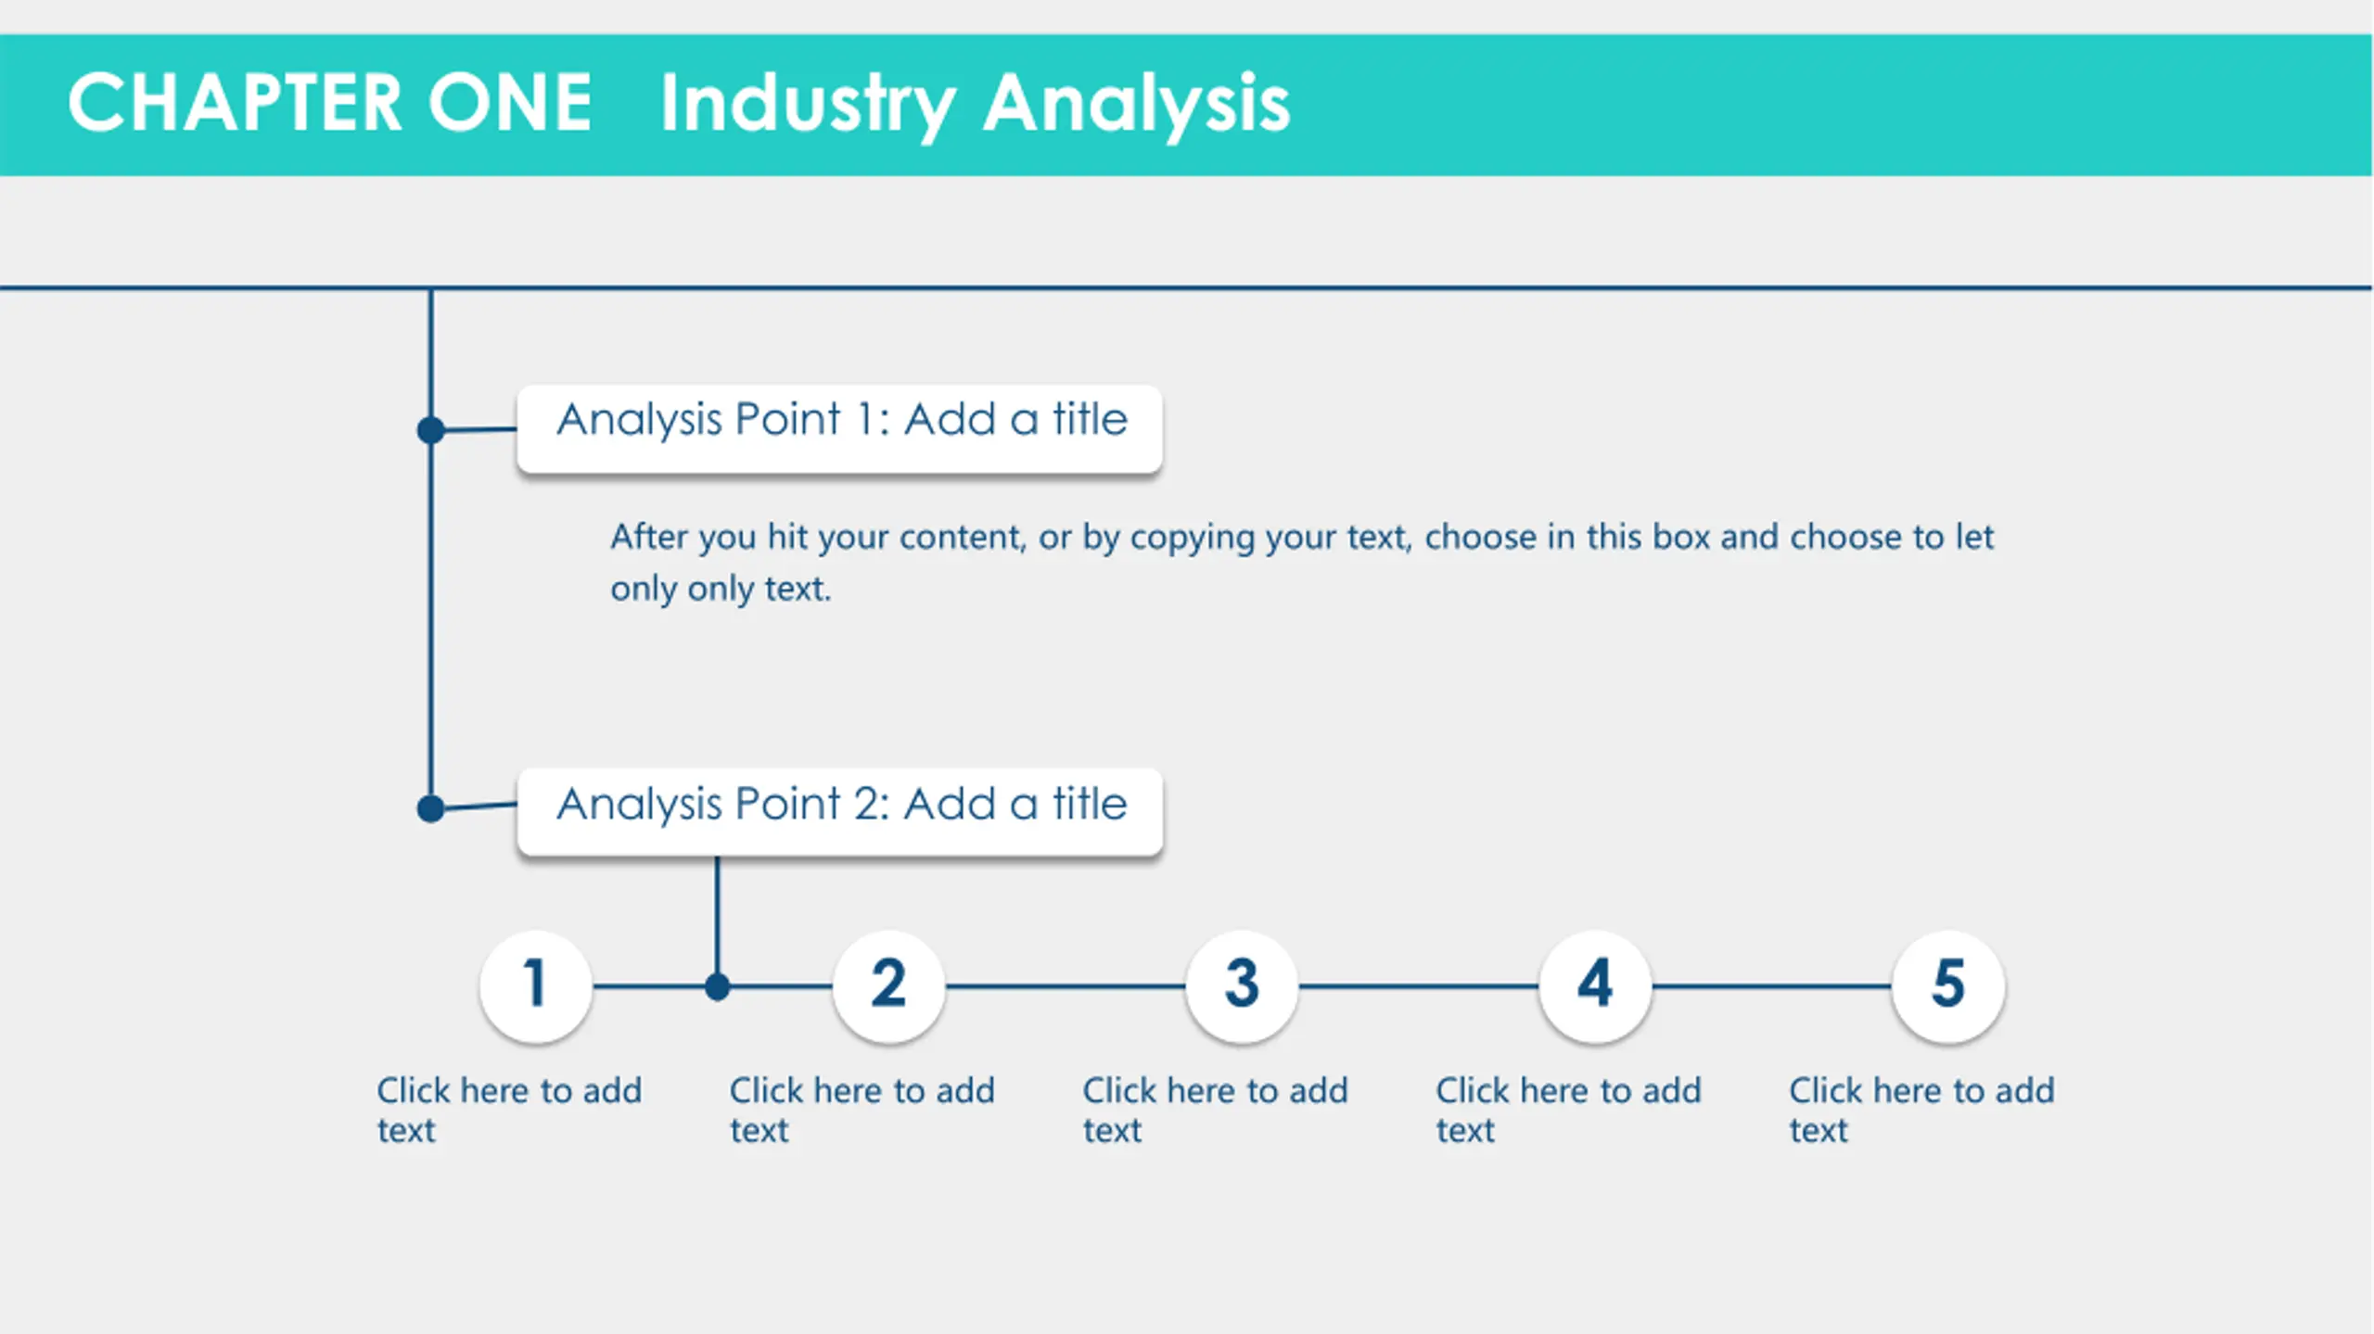
Task: Click 'Click here to add text' under circle 1
Action: 509,1110
